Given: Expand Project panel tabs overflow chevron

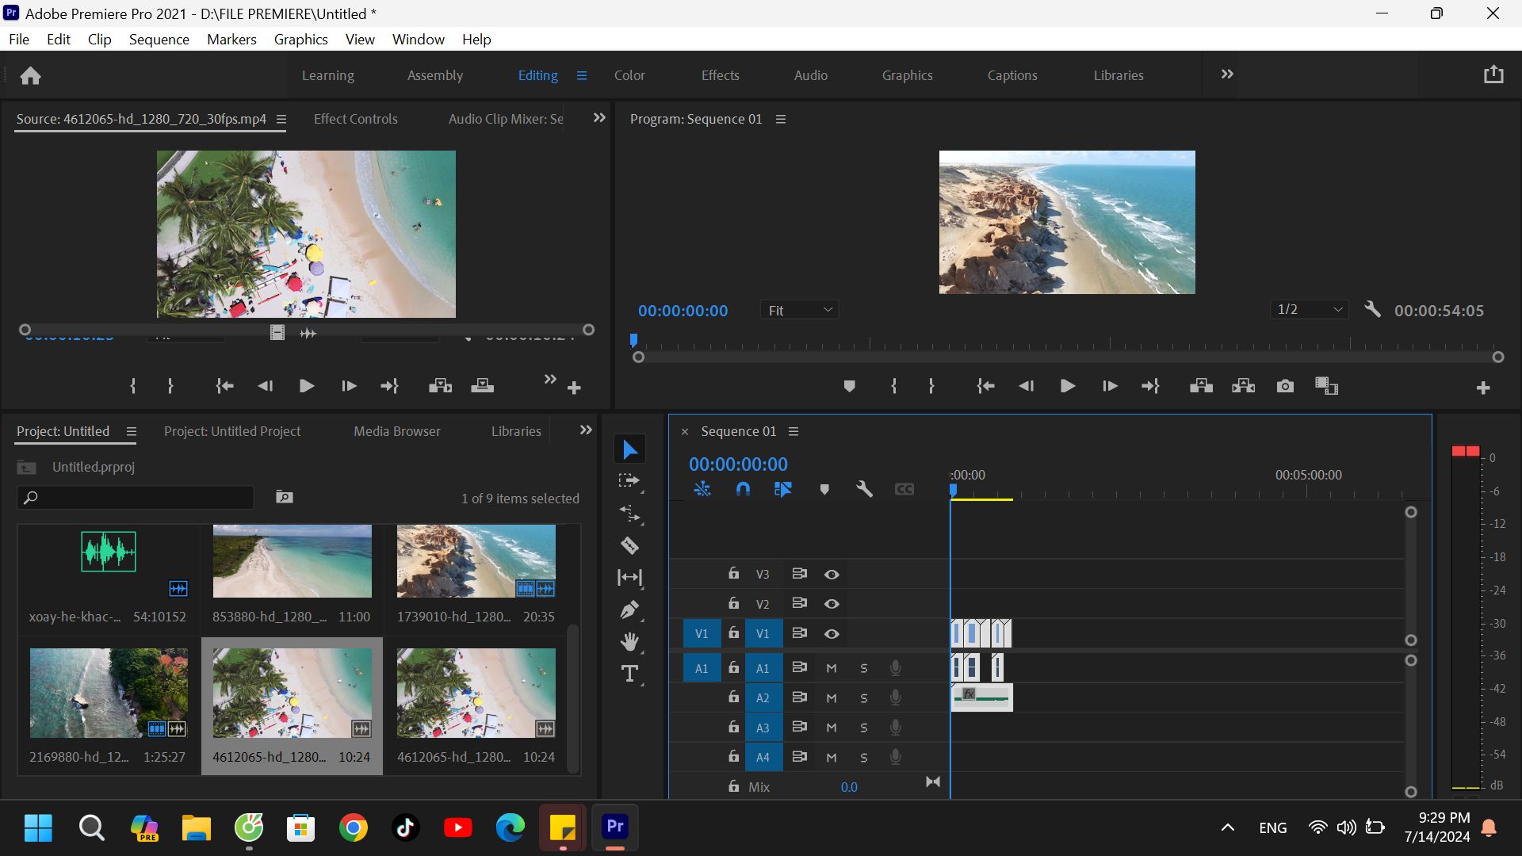Looking at the screenshot, I should (x=586, y=430).
